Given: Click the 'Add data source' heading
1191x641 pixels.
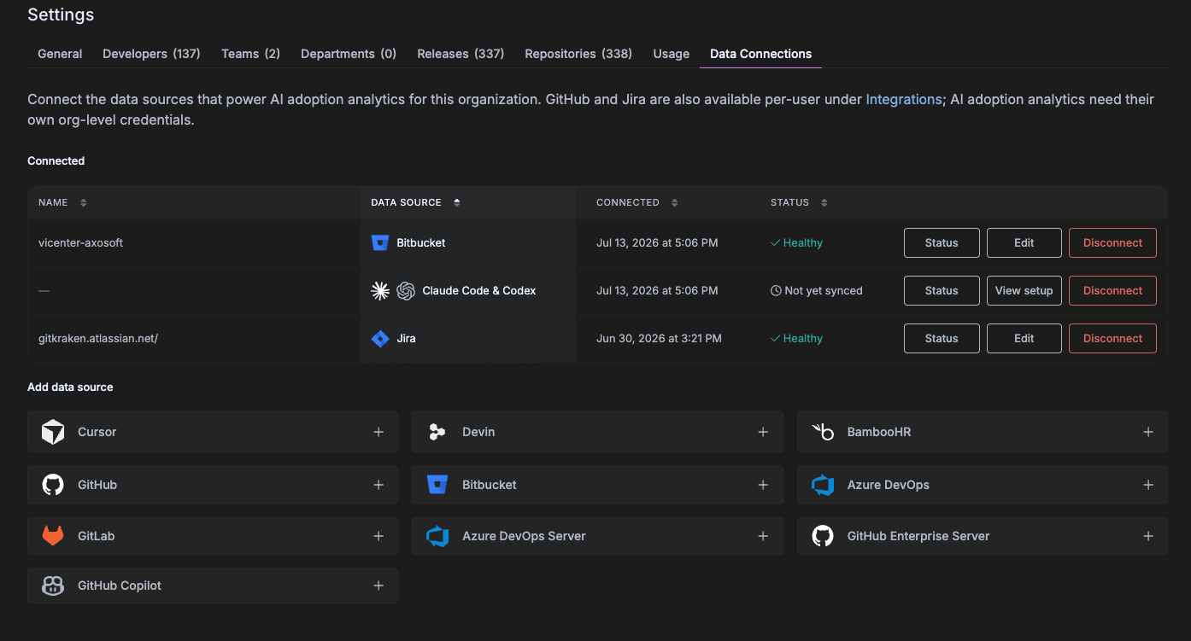Looking at the screenshot, I should (x=70, y=387).
